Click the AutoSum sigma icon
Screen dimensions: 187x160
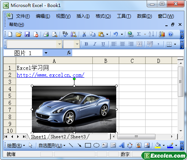click(139, 34)
